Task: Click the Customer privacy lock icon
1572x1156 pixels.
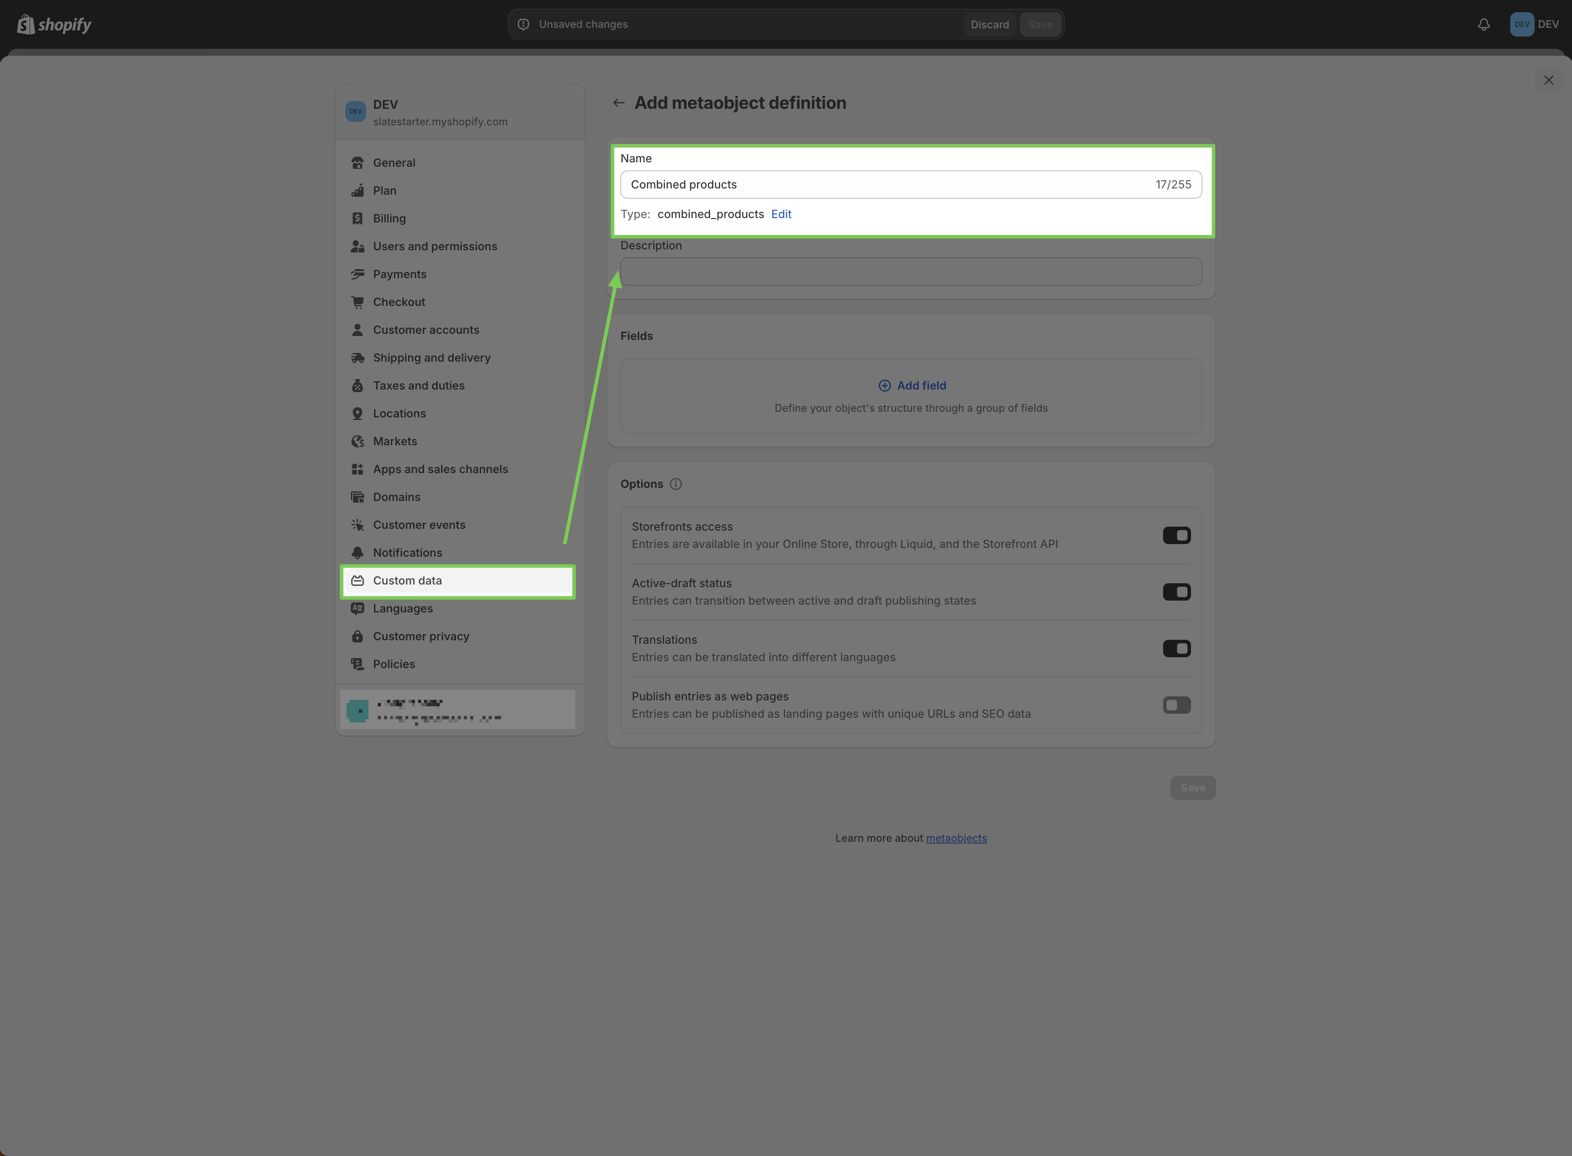Action: [x=358, y=636]
